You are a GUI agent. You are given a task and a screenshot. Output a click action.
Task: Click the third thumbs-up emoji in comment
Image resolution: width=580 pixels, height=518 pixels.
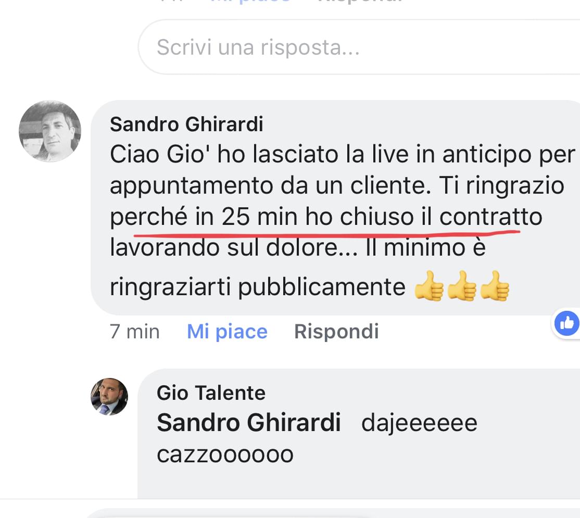pos(495,286)
